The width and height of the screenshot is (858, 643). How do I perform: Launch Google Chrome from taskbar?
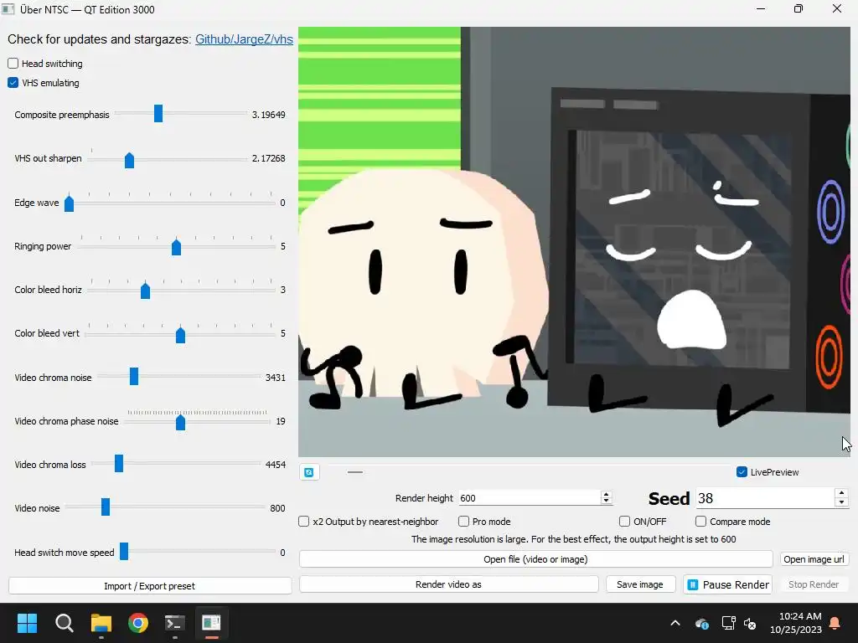point(138,623)
